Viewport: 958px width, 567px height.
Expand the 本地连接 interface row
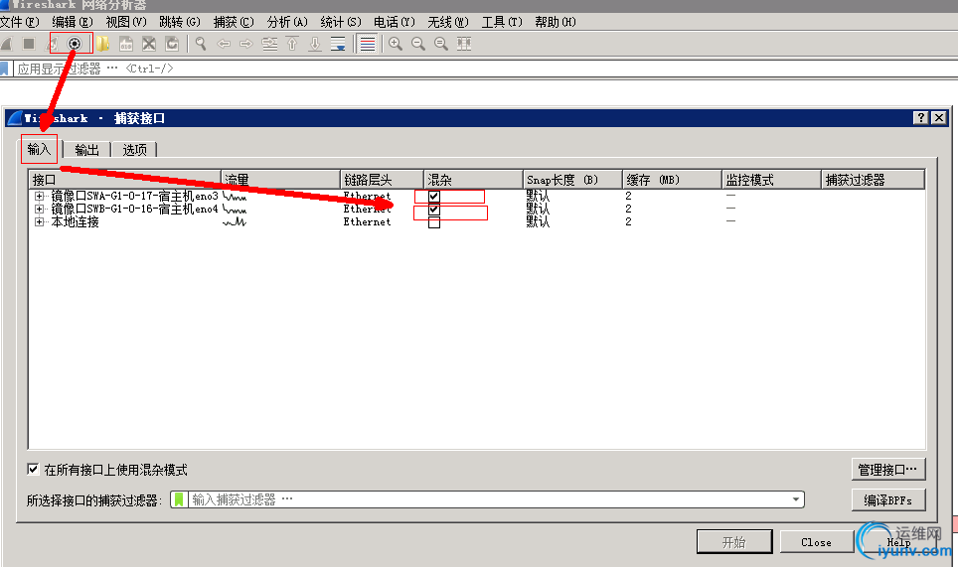pos(39,221)
